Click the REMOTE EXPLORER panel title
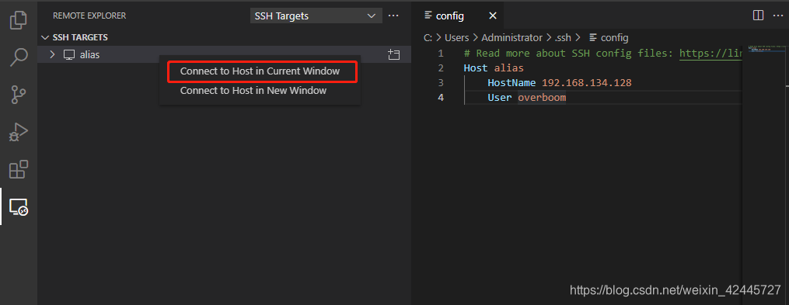This screenshot has width=789, height=305. pyautogui.click(x=89, y=16)
